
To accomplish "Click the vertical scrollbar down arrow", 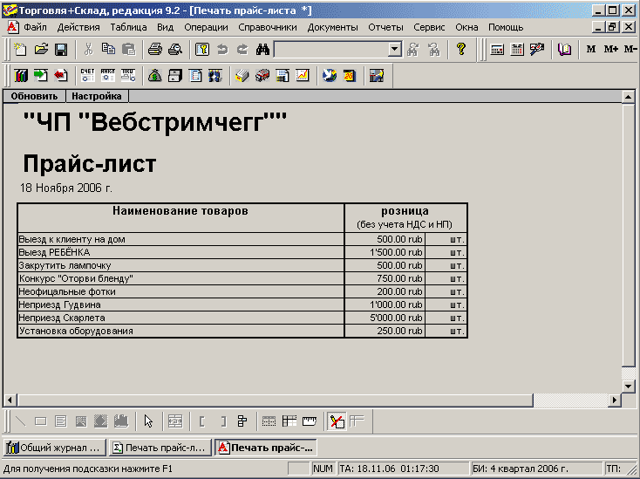I will point(628,385).
